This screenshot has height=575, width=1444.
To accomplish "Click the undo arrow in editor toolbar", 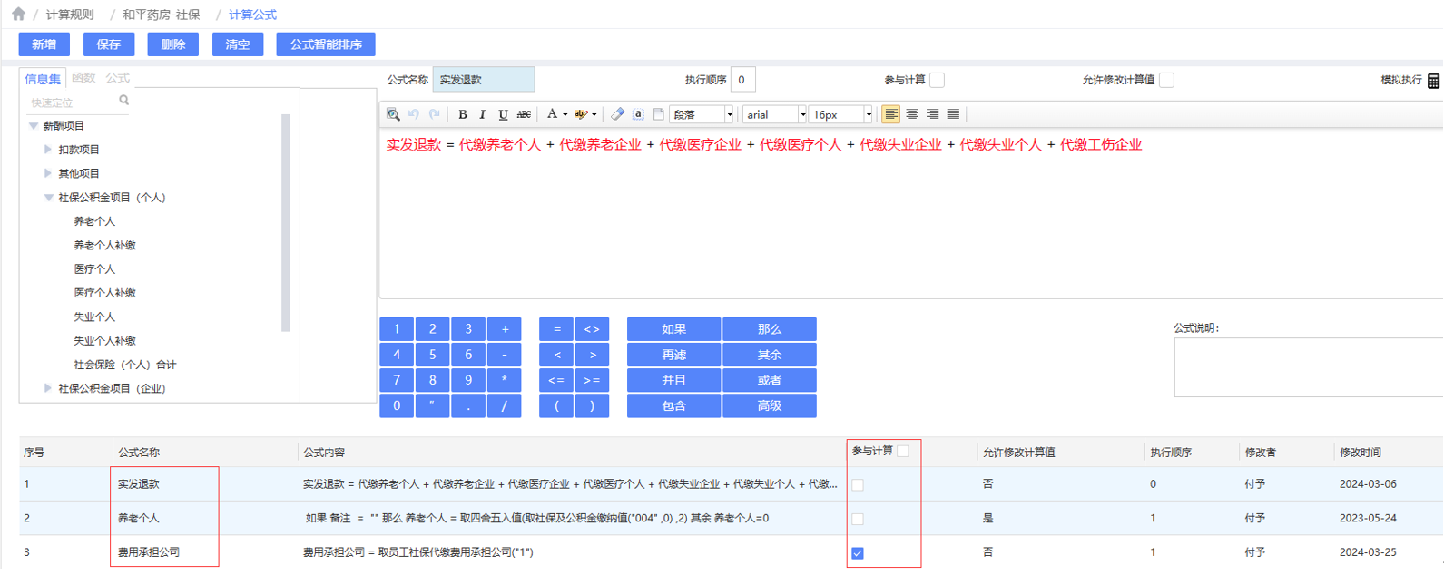I will pos(414,114).
